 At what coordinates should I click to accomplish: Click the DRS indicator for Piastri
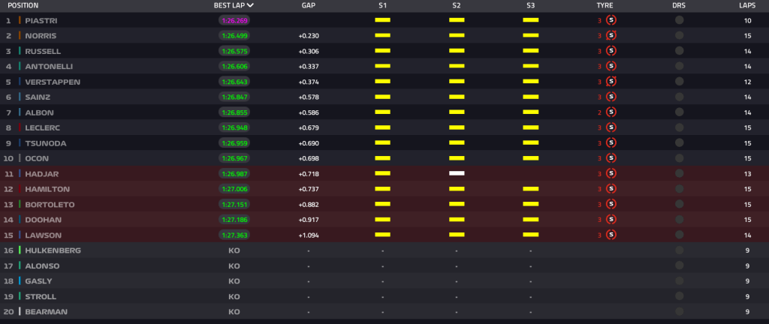[679, 20]
